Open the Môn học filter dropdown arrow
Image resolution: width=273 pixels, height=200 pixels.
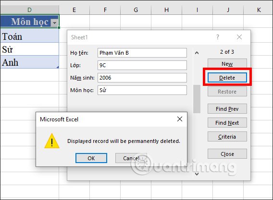[x=54, y=23]
